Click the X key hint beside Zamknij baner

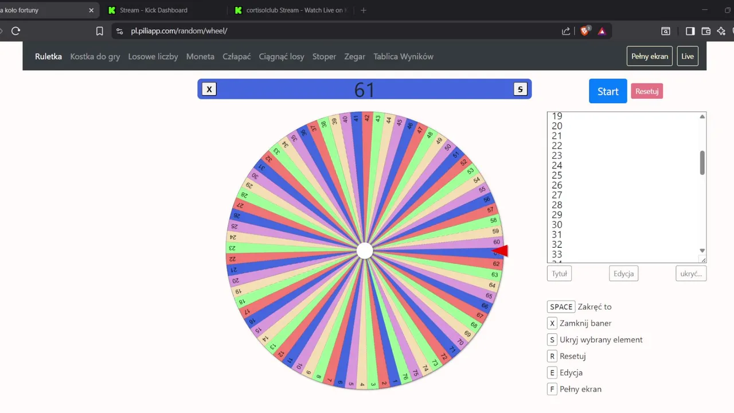click(552, 323)
